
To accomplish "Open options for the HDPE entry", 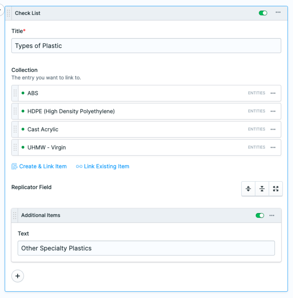I will 273,111.
